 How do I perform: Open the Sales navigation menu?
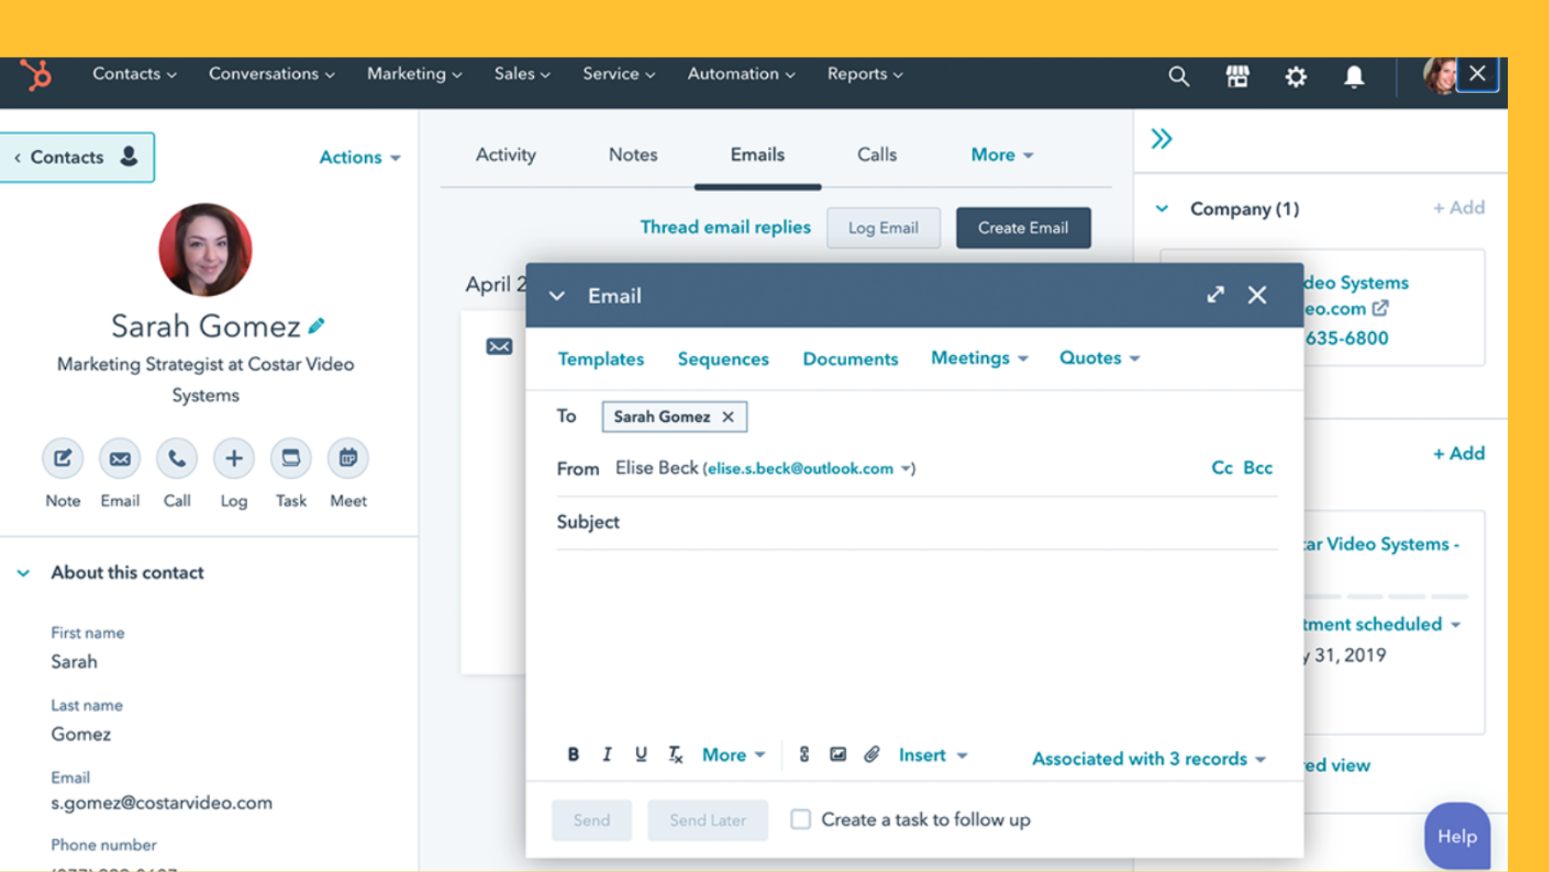coord(522,74)
